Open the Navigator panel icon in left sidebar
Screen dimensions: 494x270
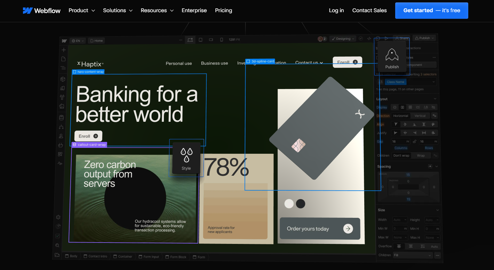pyautogui.click(x=63, y=68)
